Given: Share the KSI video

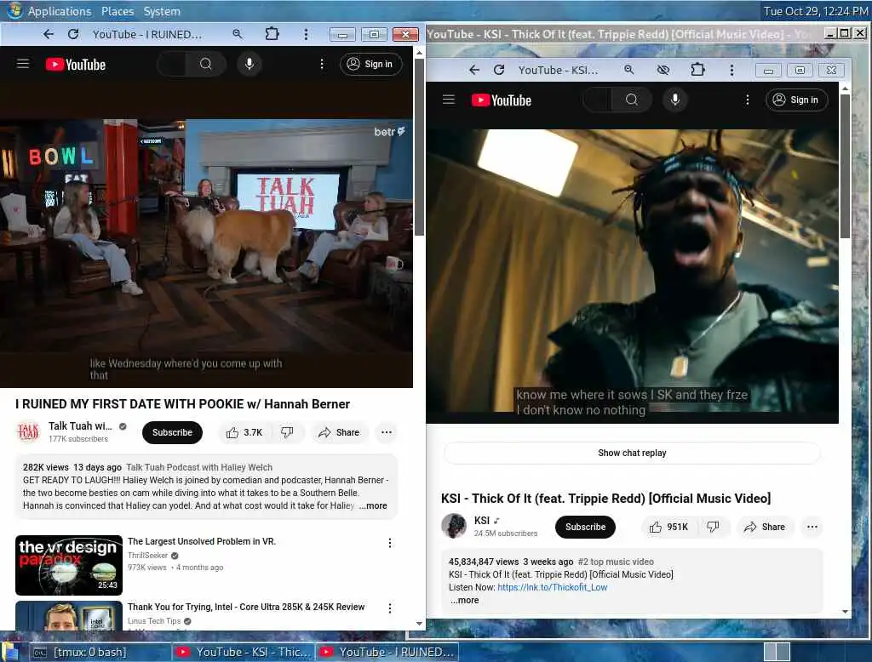Looking at the screenshot, I should (x=765, y=527).
